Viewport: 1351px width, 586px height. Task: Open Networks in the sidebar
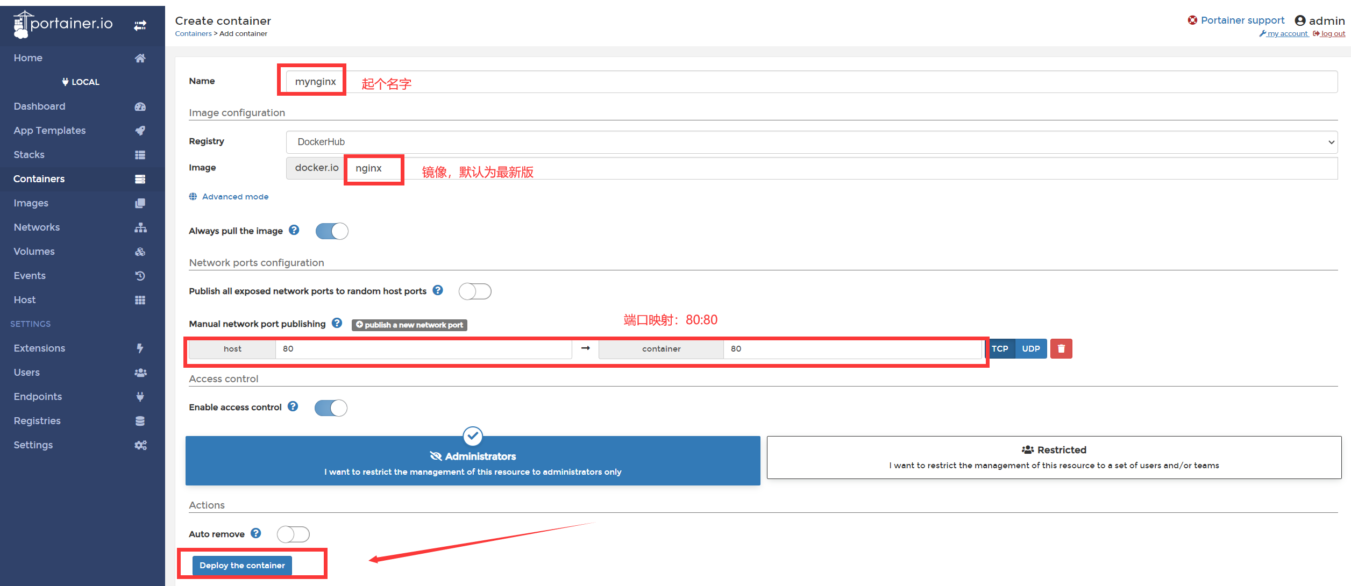pos(37,227)
